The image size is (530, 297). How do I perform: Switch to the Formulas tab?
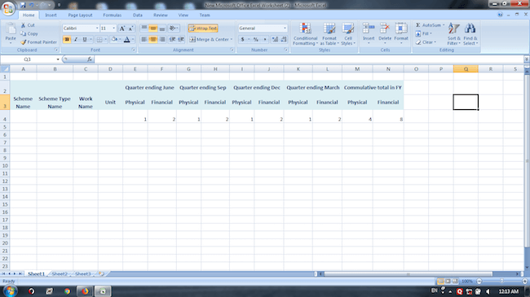pos(113,15)
